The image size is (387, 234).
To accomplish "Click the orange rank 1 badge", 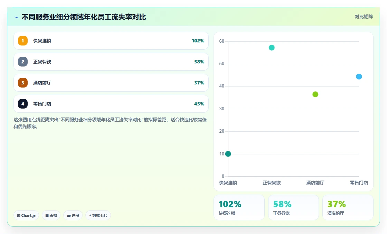I will (x=23, y=41).
